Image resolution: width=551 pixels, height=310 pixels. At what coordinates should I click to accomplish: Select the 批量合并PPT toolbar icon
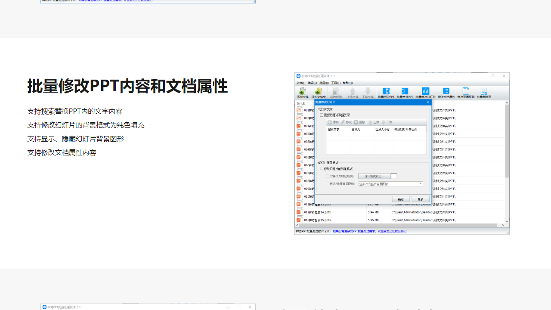point(404,92)
